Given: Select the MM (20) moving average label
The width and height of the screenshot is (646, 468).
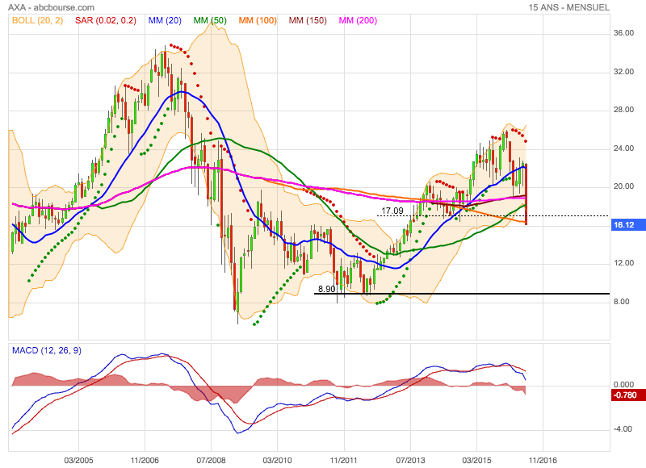Looking at the screenshot, I should (x=165, y=21).
